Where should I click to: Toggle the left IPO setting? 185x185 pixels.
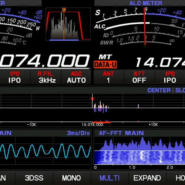click(15, 77)
